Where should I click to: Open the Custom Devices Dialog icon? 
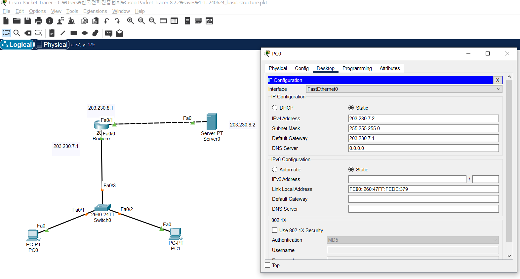(x=174, y=21)
